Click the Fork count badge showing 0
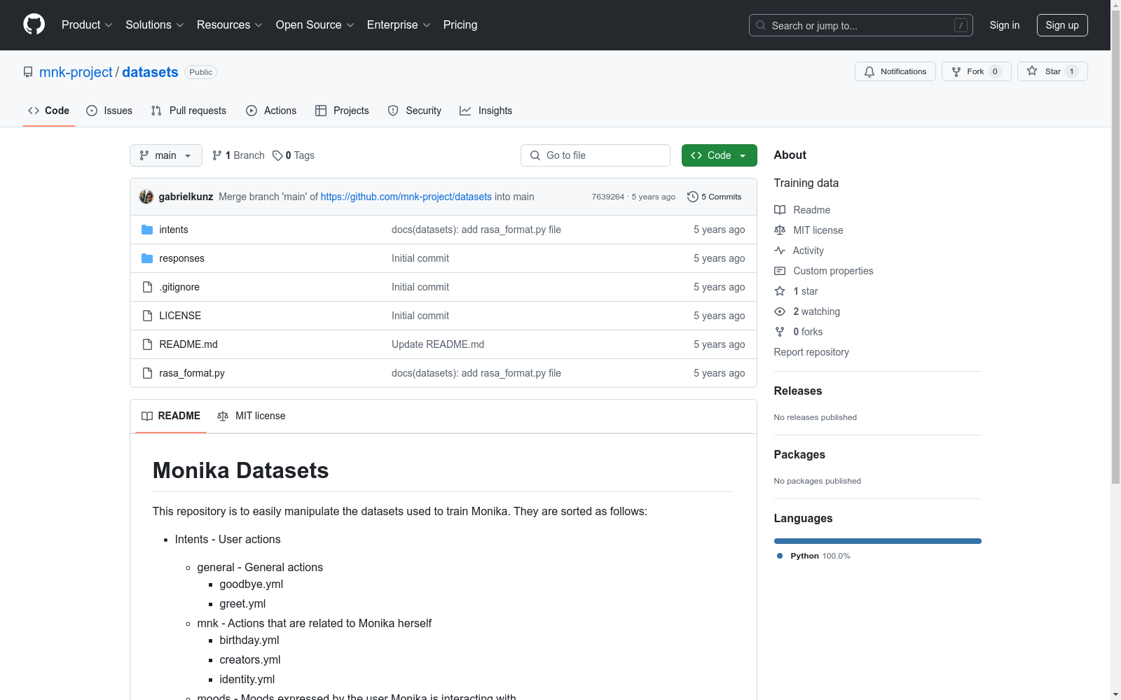Viewport: 1121px width, 700px height. 995,71
